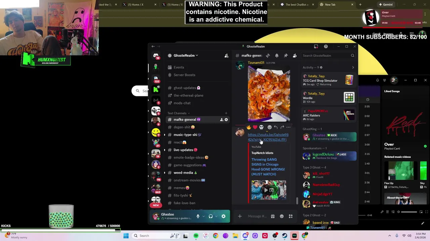Open notification settings bell in Discord header
The width and height of the screenshot is (430, 241).
(x=276, y=56)
